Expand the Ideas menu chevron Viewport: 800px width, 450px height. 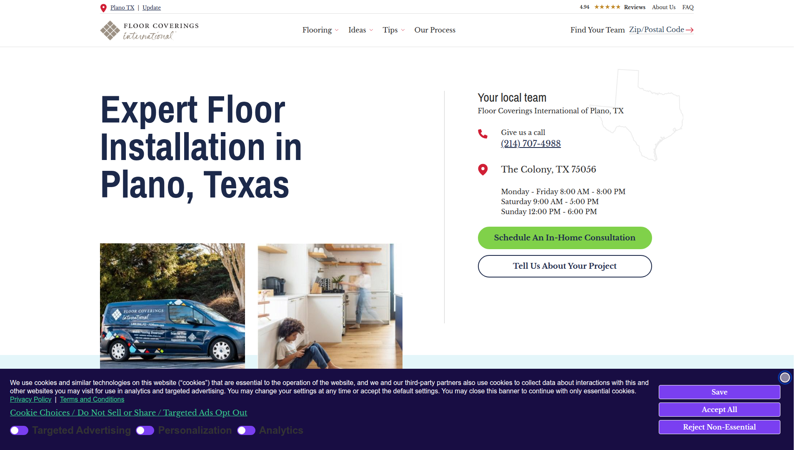coord(371,30)
